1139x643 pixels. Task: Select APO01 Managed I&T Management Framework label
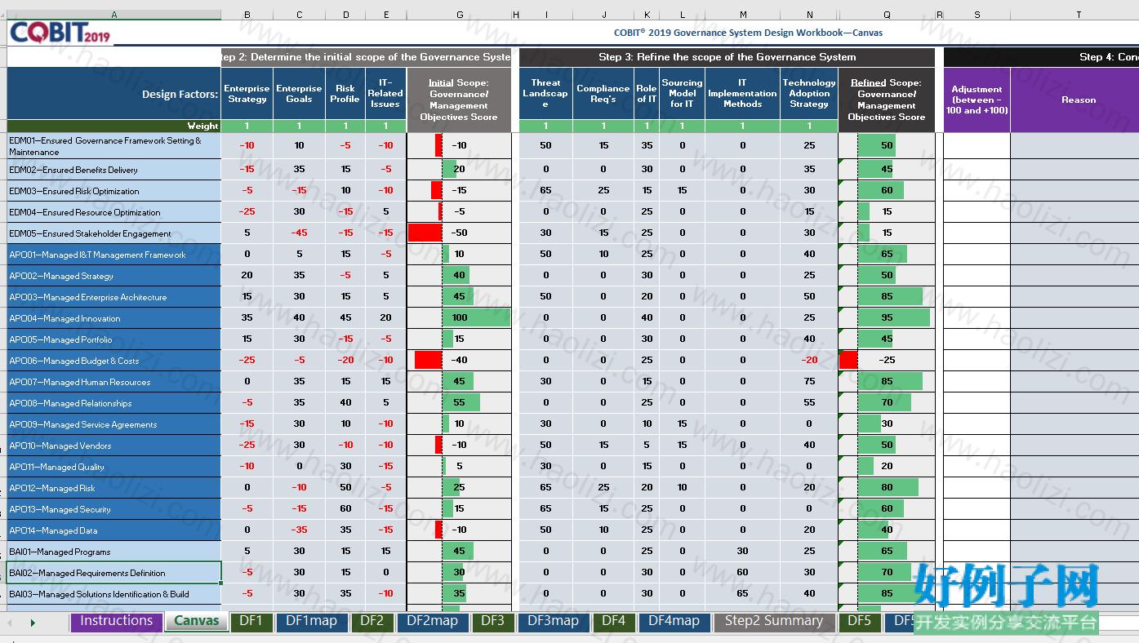[x=114, y=255]
